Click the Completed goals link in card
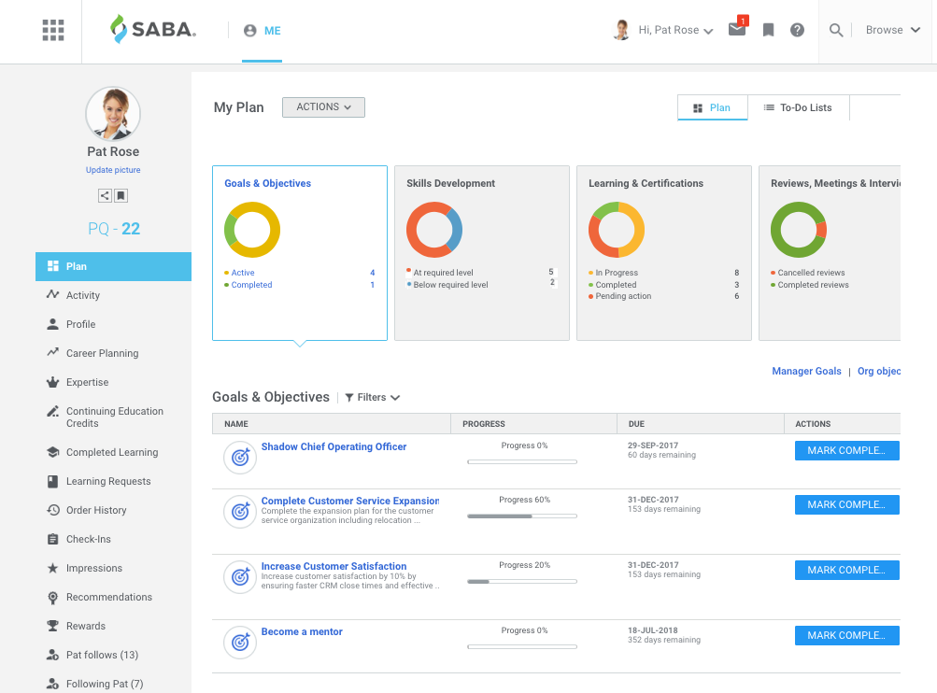 (x=251, y=285)
